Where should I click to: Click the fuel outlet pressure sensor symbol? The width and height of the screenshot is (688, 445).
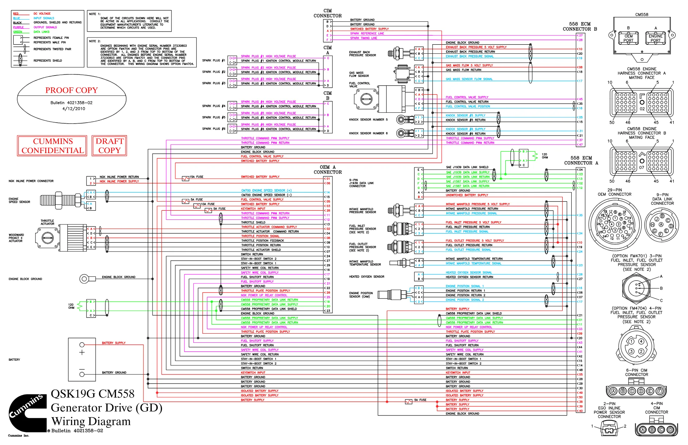click(x=401, y=247)
